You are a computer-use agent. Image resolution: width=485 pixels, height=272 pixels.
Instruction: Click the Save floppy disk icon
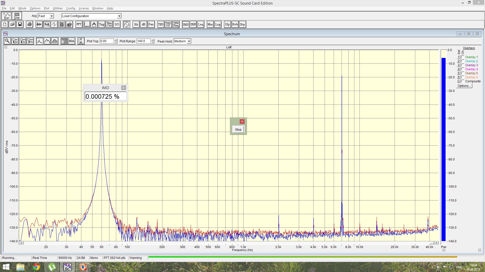click(20, 24)
